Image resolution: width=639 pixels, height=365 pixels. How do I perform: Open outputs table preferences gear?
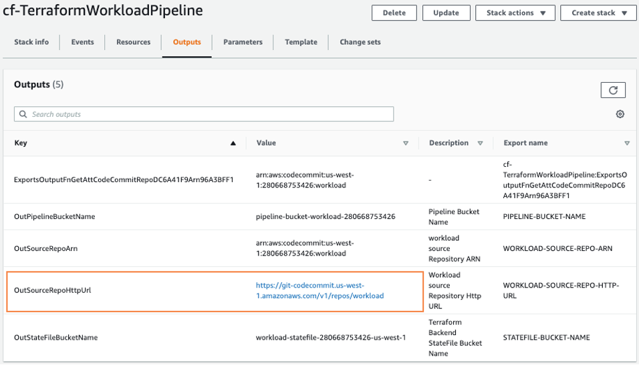tap(620, 114)
